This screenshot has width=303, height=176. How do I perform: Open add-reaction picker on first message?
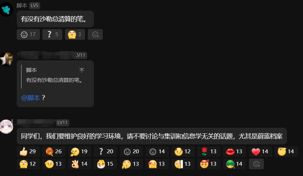pyautogui.click(x=95, y=34)
